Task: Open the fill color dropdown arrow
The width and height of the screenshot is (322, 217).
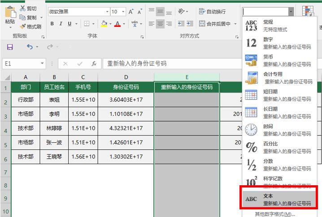Action: (x=110, y=24)
